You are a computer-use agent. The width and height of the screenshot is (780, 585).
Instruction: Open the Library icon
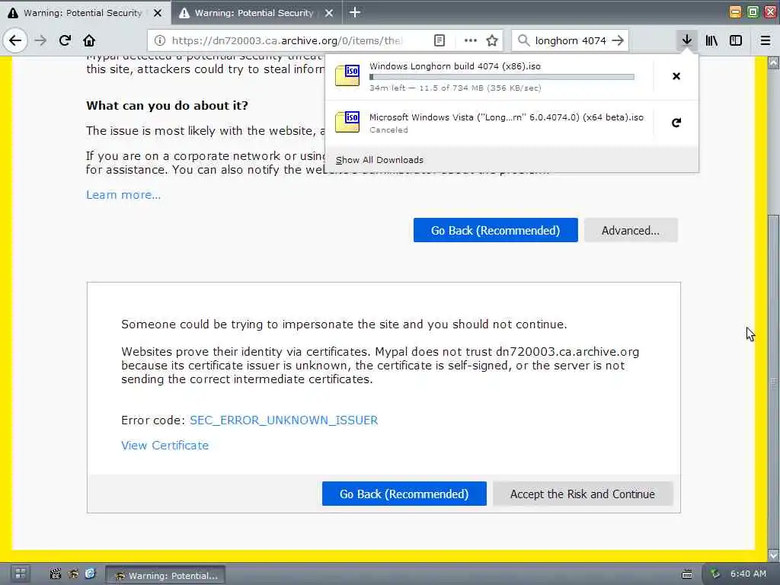point(711,40)
